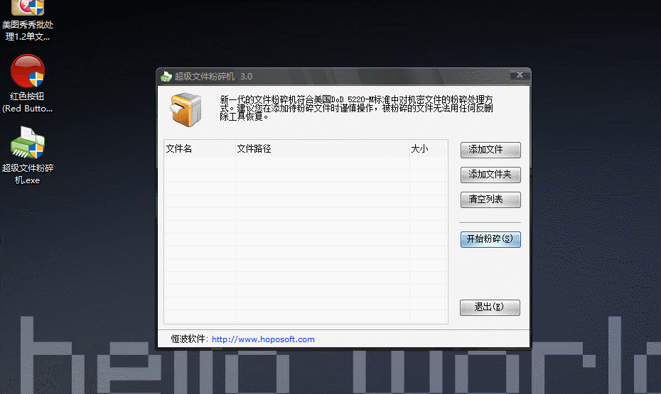Select the Red Button desktop icon
The width and height of the screenshot is (661, 394).
click(x=28, y=72)
